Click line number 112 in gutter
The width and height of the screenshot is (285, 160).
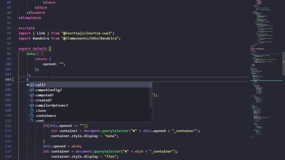(8, 126)
